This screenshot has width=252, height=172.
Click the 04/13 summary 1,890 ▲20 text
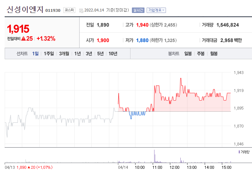coord(34,167)
